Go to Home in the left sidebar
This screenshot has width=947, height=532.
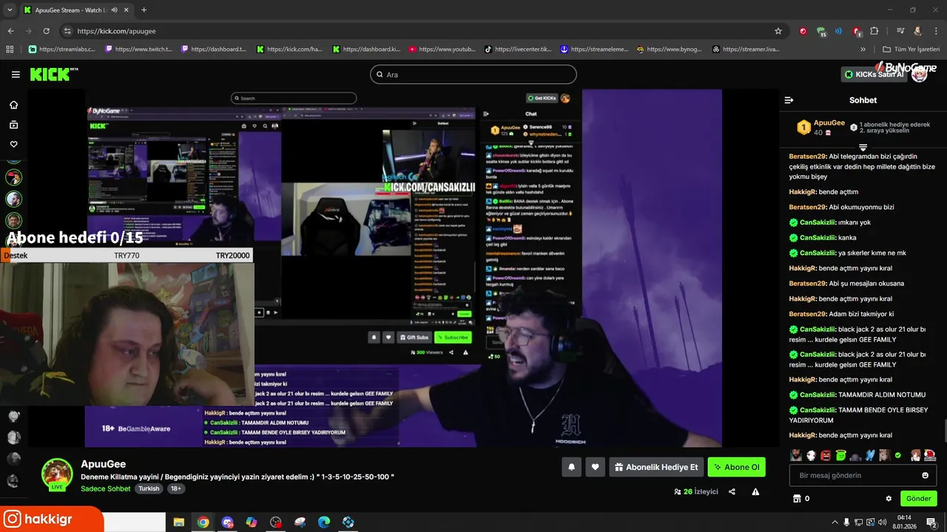tap(13, 105)
